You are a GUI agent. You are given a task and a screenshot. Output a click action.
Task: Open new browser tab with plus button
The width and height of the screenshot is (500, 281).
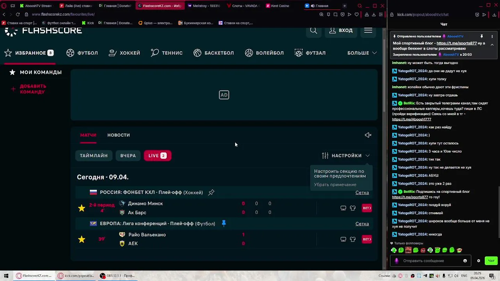pyautogui.click(x=344, y=6)
